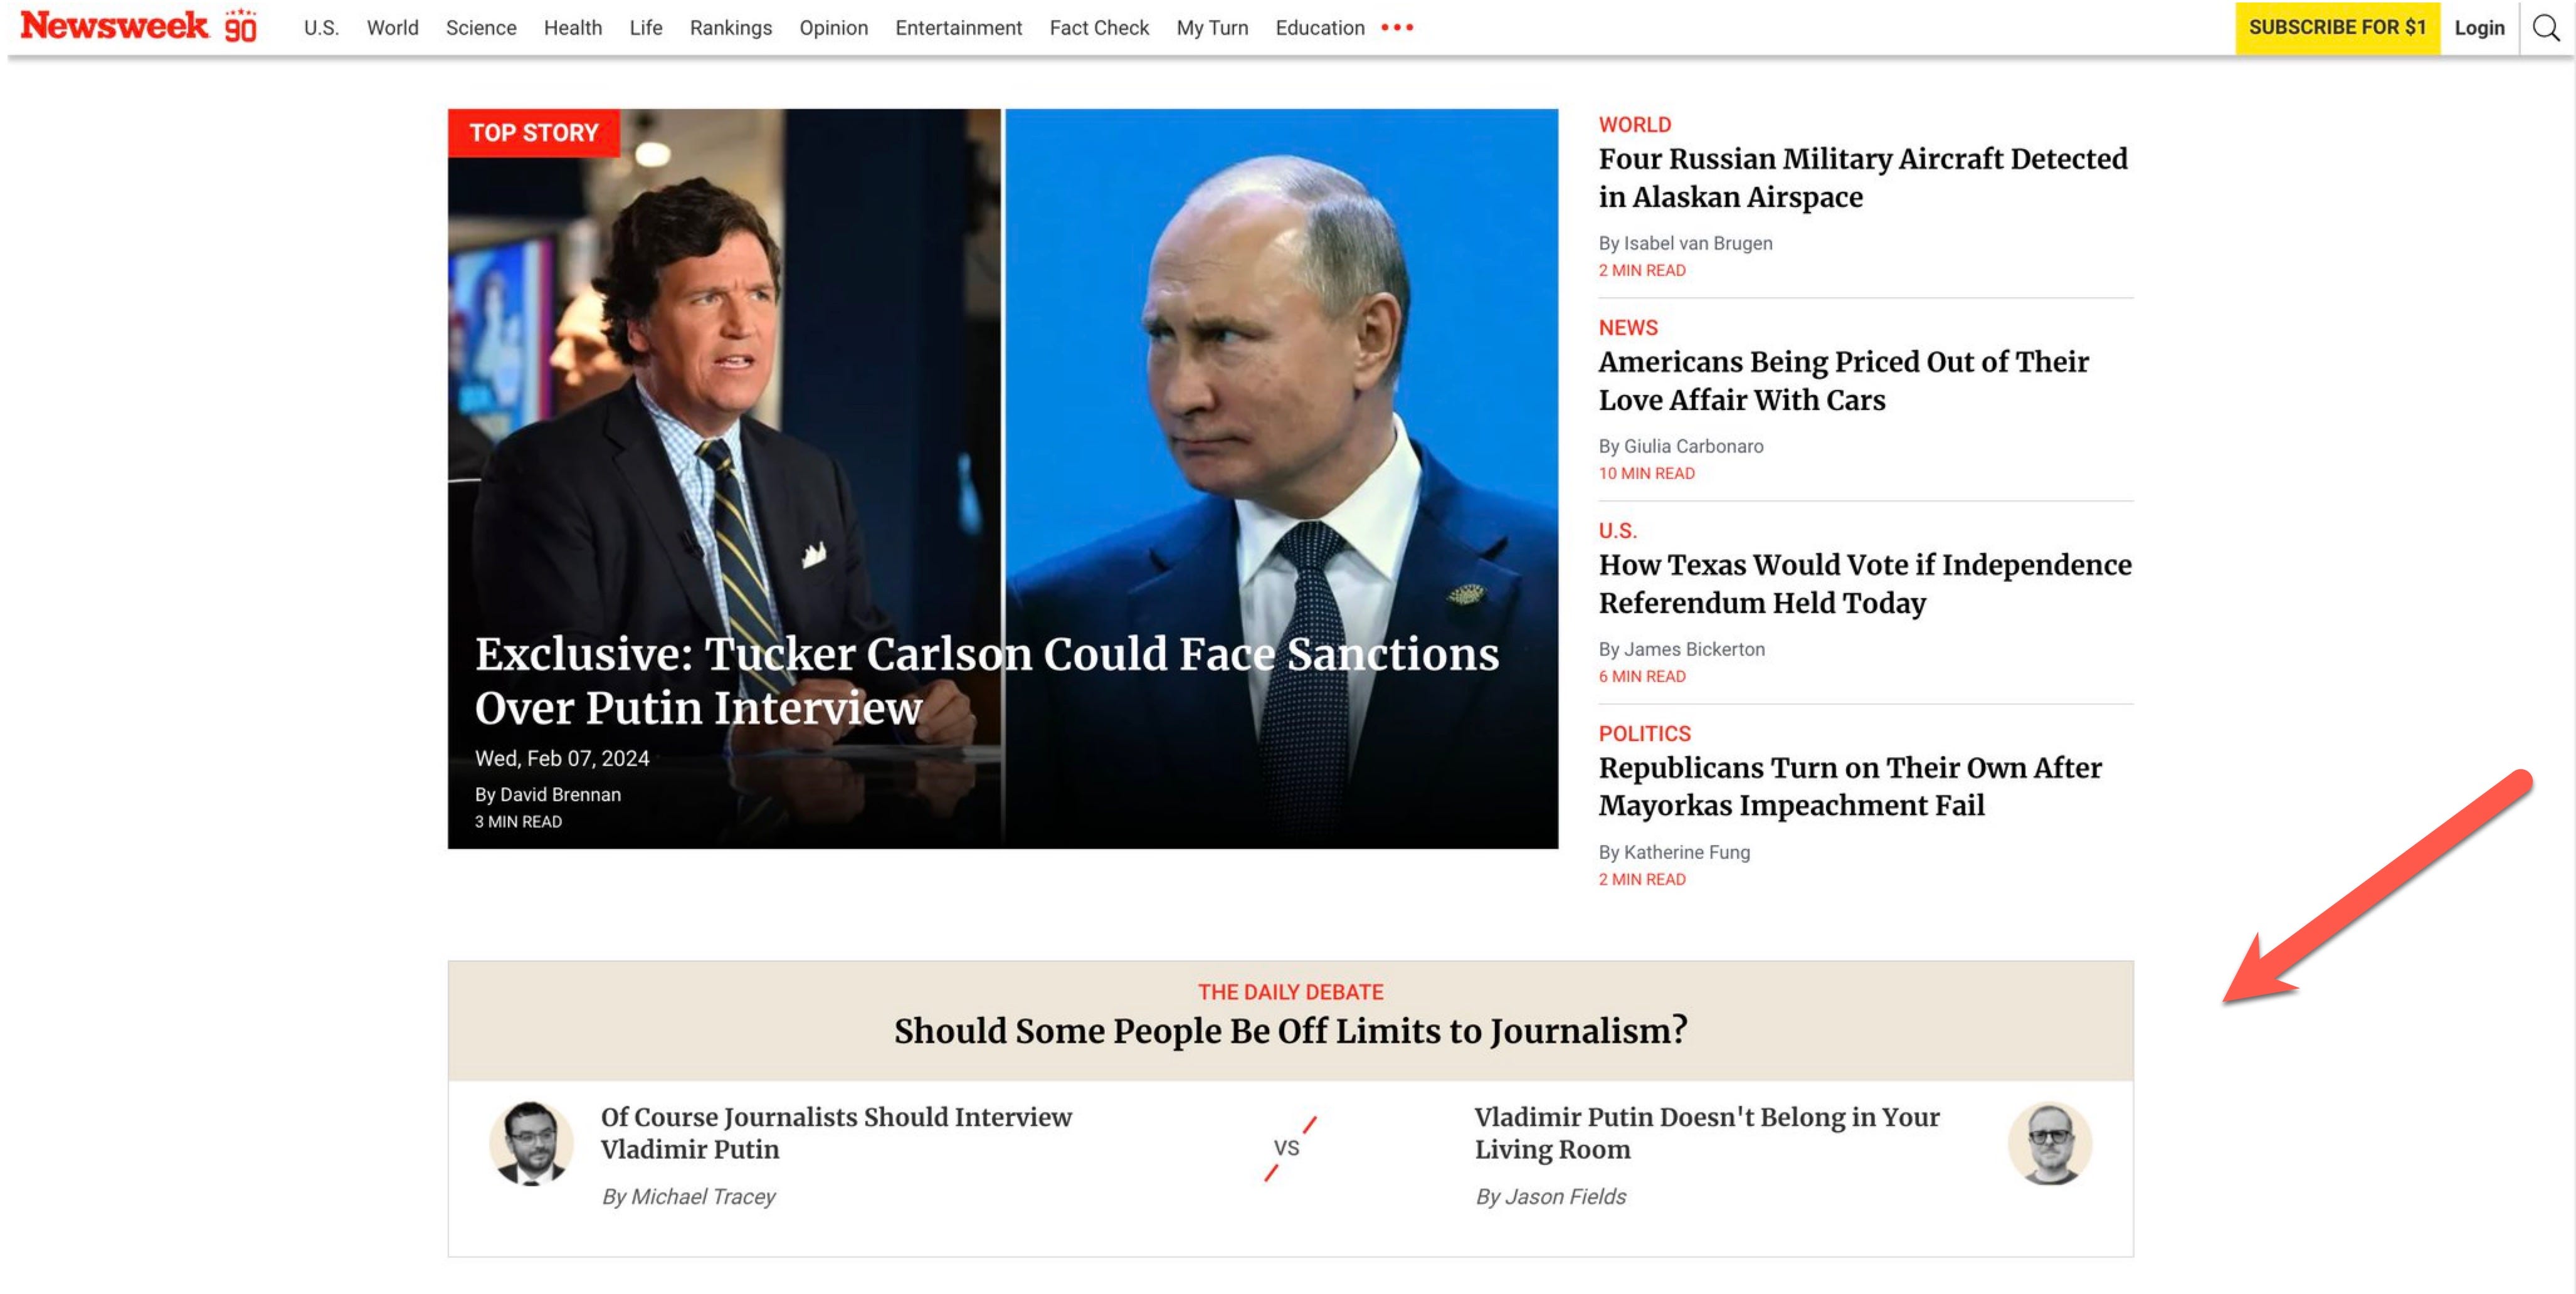Open Texas Independence Referendum article
The image size is (2576, 1294).
tap(1864, 584)
